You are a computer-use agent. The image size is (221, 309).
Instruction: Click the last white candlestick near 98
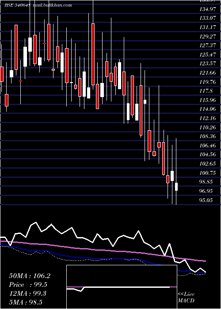coord(176,187)
